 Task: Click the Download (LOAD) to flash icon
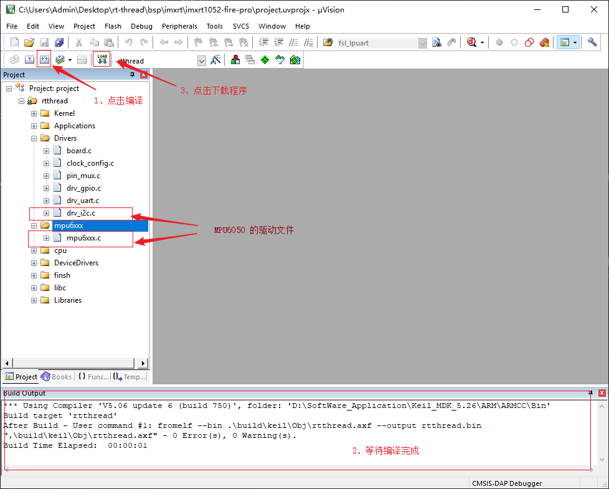point(101,60)
